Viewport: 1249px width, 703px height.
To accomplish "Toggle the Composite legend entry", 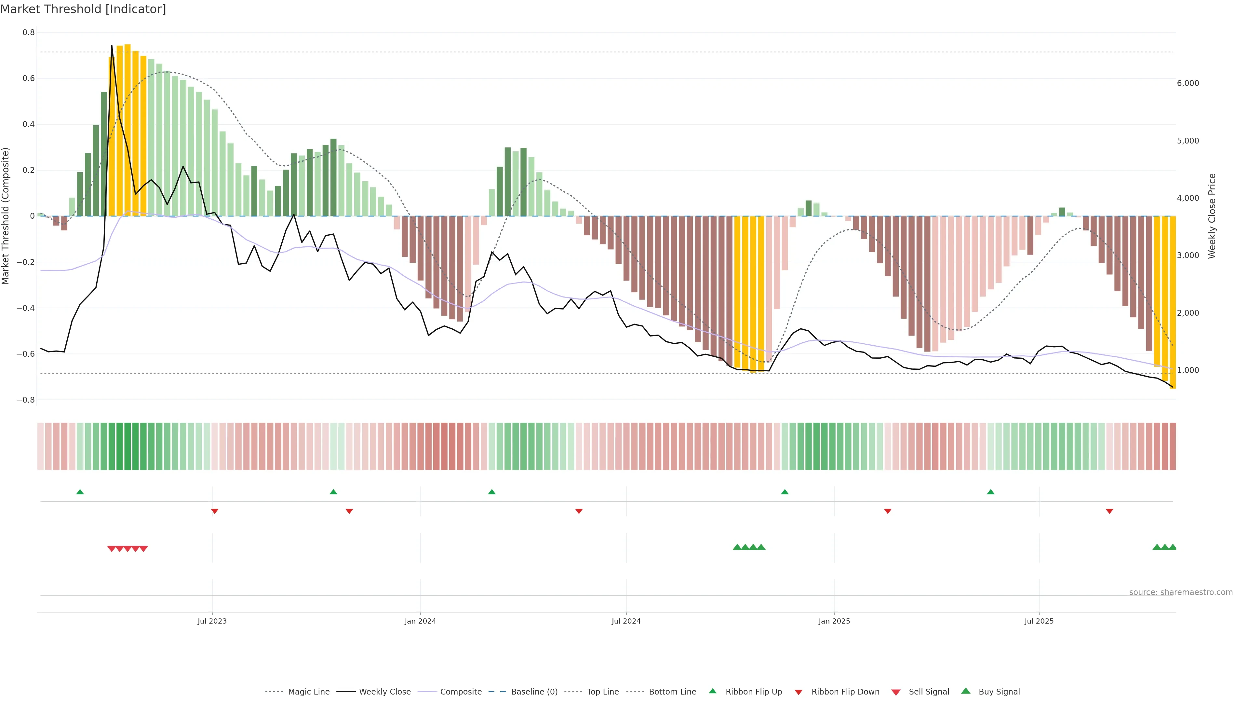I will [461, 692].
